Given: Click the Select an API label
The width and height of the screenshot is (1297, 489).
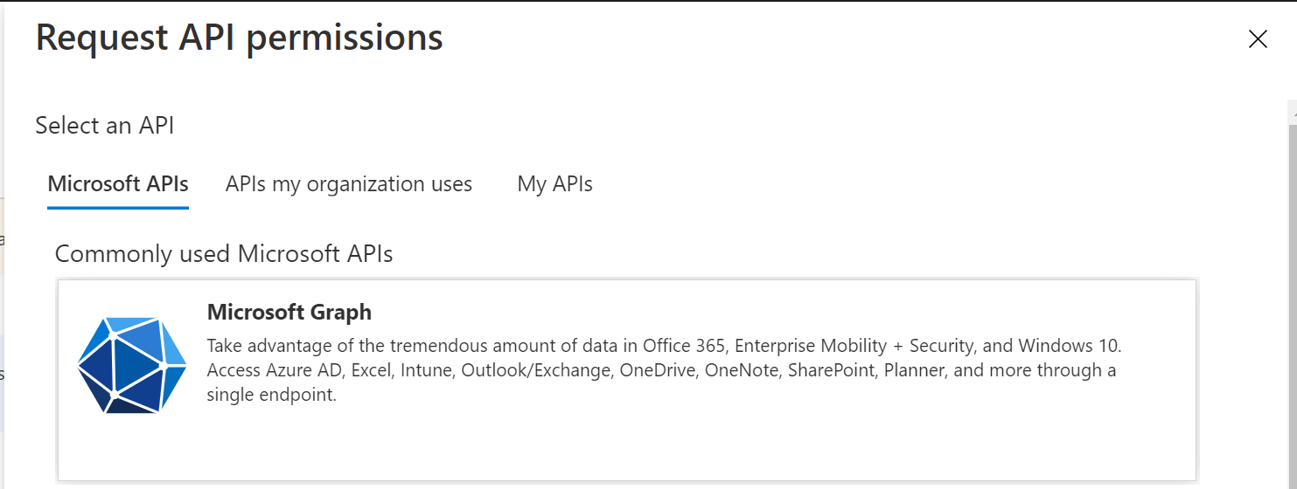Looking at the screenshot, I should [x=105, y=126].
